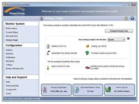Image resolution: width=139 pixels, height=104 pixels.
Task: Click the Energy Usage Rate status panel
Action: [56, 90]
